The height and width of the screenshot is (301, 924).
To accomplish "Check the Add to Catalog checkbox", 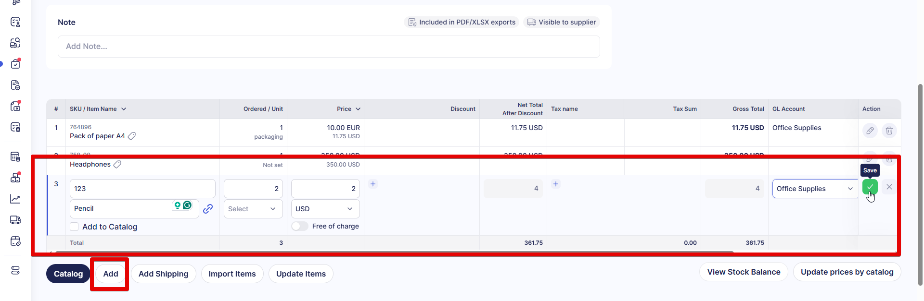I will [74, 227].
